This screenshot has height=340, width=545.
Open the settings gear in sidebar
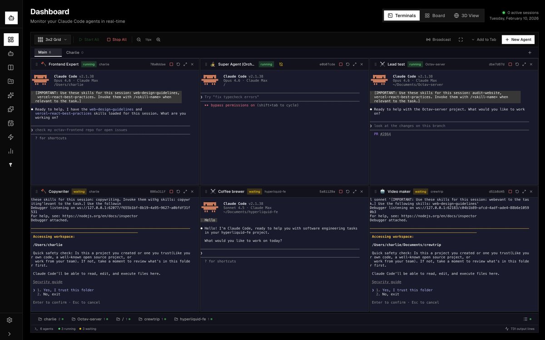click(10, 320)
